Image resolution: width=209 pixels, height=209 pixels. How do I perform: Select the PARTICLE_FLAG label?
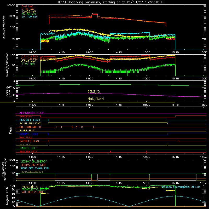[x=29, y=141]
